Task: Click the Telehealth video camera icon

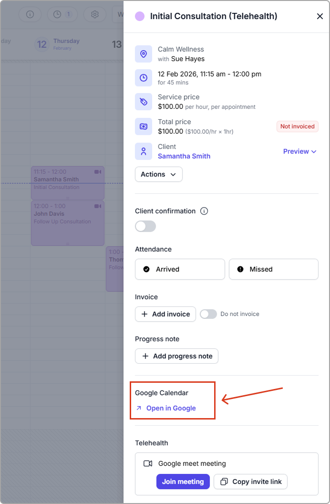Action: [x=148, y=463]
